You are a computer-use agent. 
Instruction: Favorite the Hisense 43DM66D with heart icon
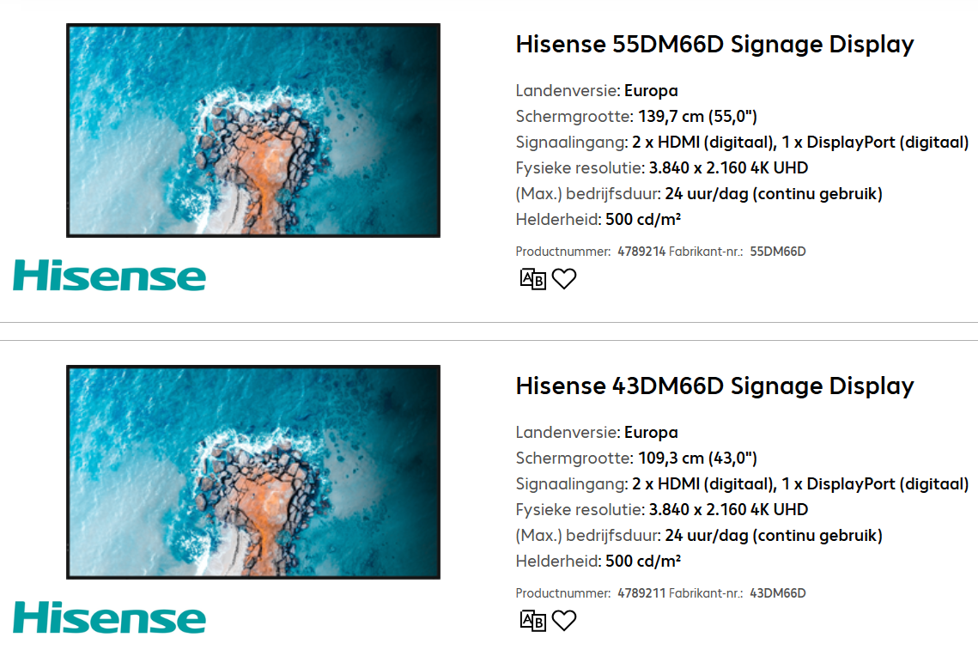pyautogui.click(x=564, y=621)
